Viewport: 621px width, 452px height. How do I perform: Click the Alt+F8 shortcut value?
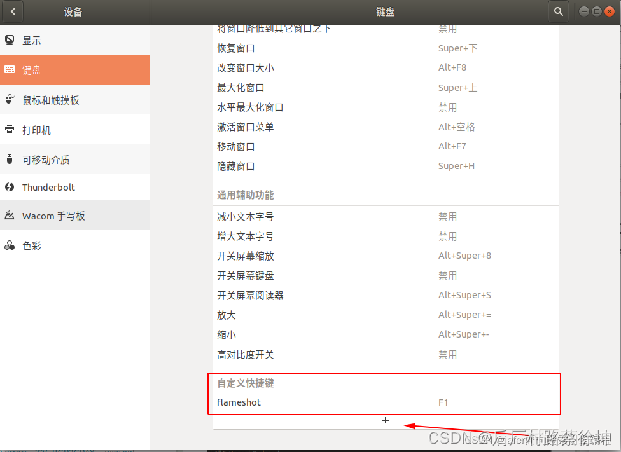pyautogui.click(x=452, y=67)
